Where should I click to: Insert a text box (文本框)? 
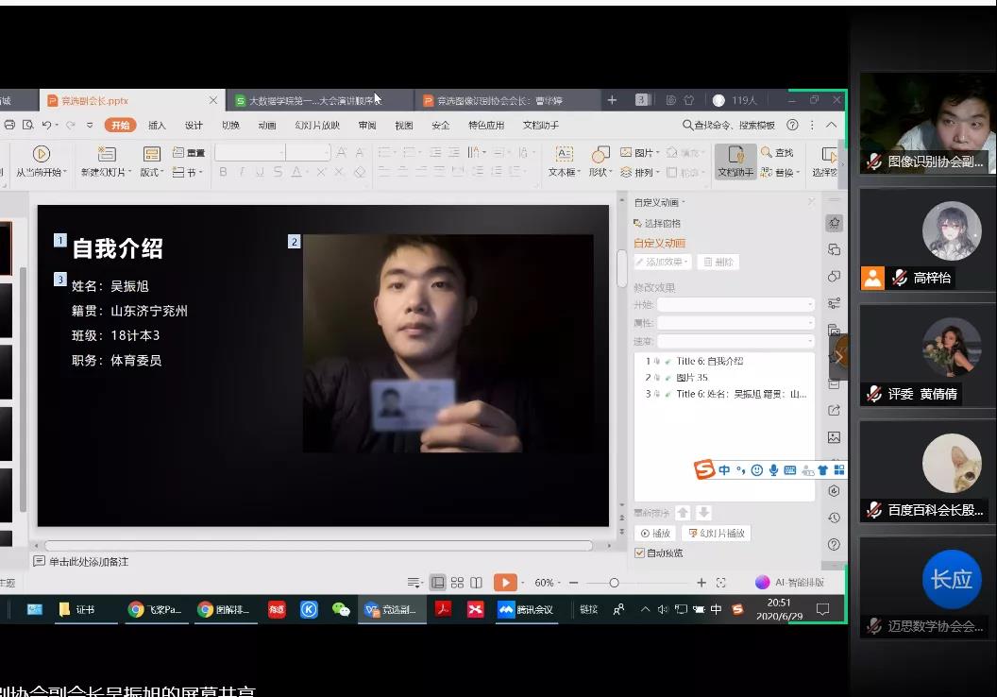564,161
